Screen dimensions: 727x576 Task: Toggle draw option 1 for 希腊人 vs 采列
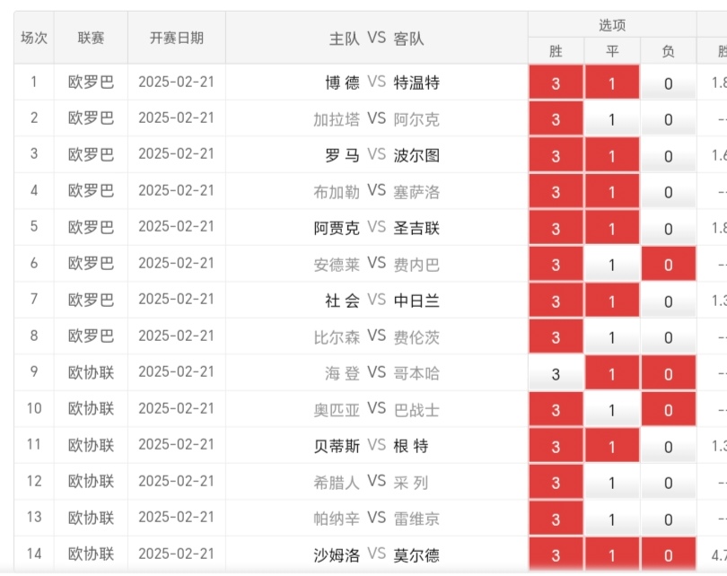pyautogui.click(x=612, y=483)
